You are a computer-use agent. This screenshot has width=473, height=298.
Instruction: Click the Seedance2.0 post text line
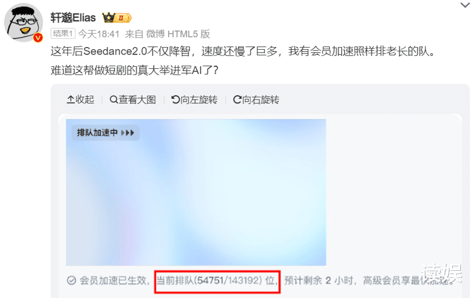(x=243, y=51)
